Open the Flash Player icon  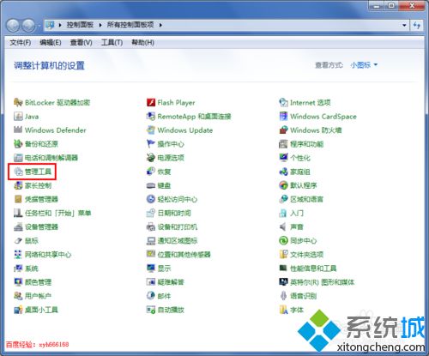(x=151, y=102)
